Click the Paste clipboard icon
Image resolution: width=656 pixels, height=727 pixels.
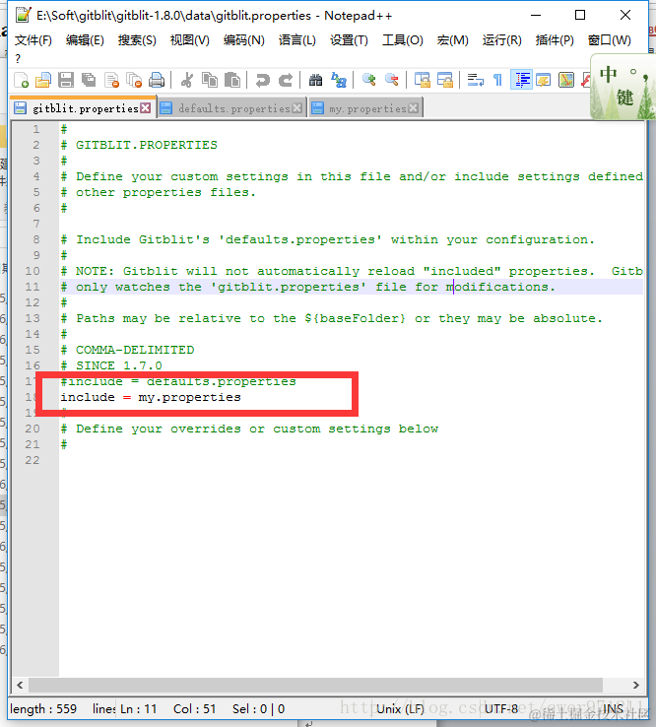coord(232,80)
